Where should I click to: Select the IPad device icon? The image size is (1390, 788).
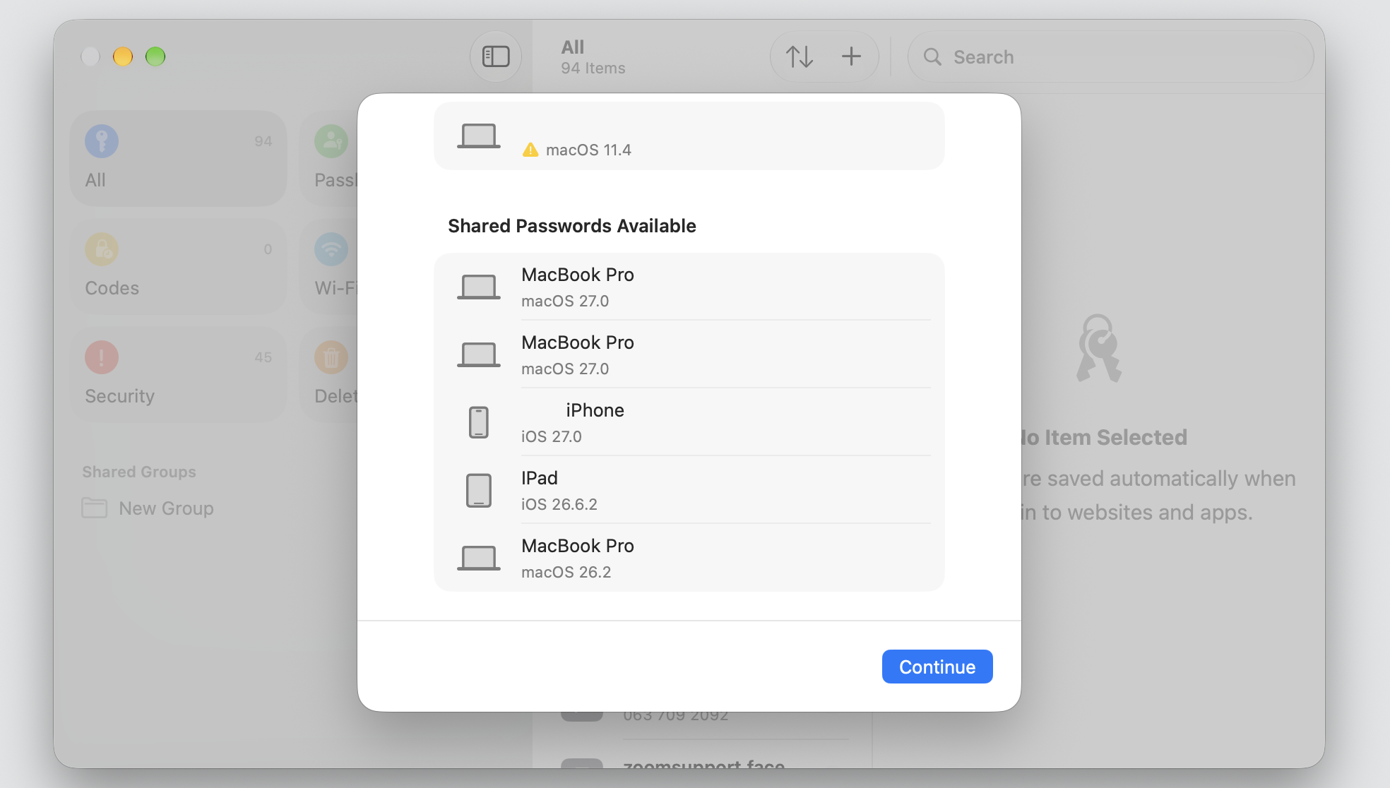[x=479, y=490]
